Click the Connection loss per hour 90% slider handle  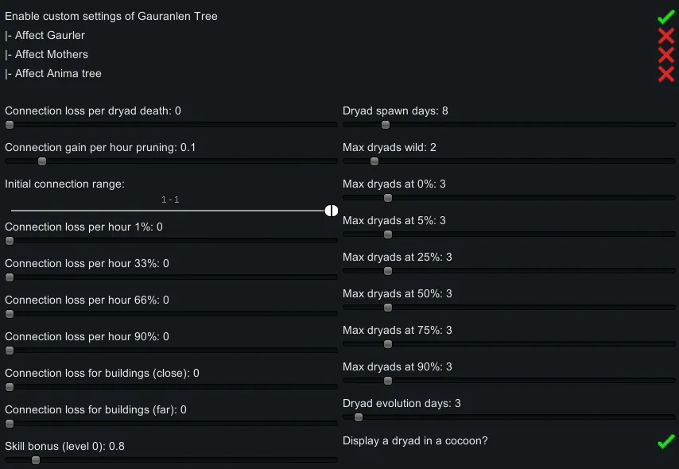click(10, 351)
